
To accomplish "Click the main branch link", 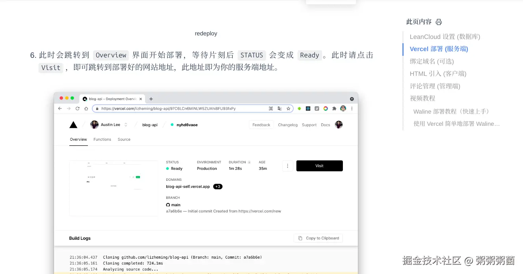I will (176, 205).
